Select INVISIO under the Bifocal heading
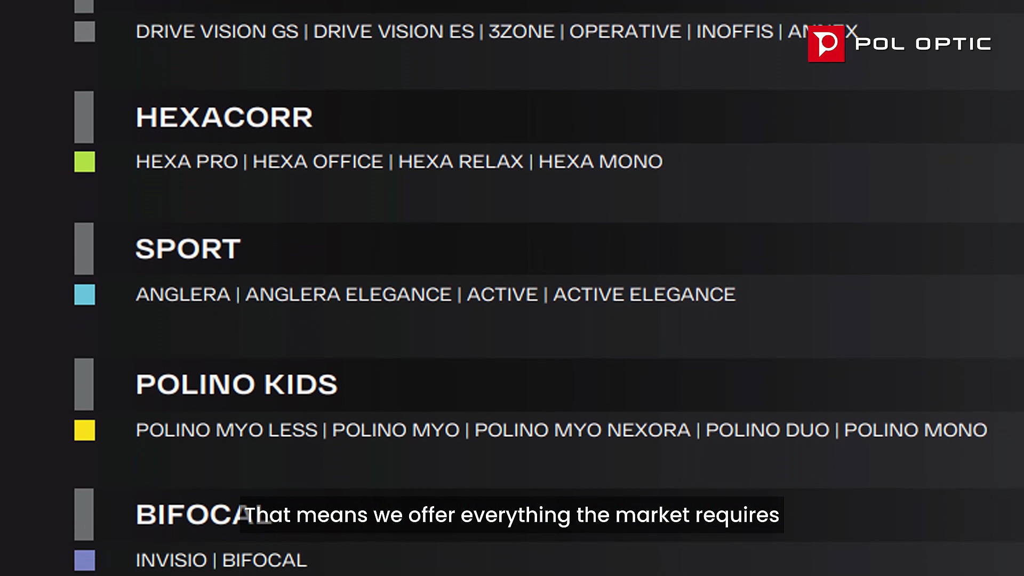Viewport: 1024px width, 576px height. pyautogui.click(x=171, y=560)
